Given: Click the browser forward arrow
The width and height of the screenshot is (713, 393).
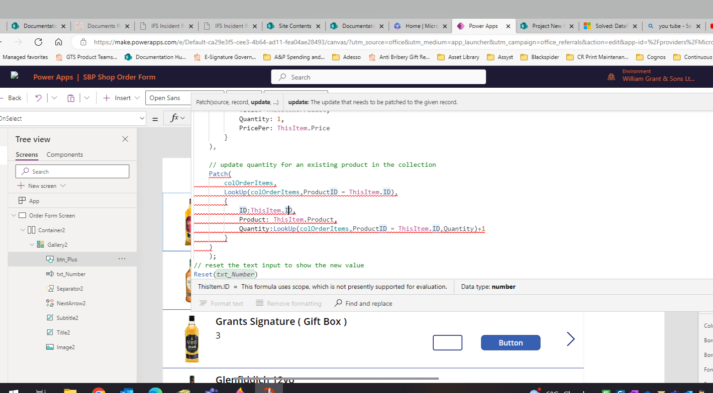Looking at the screenshot, I should 18,42.
